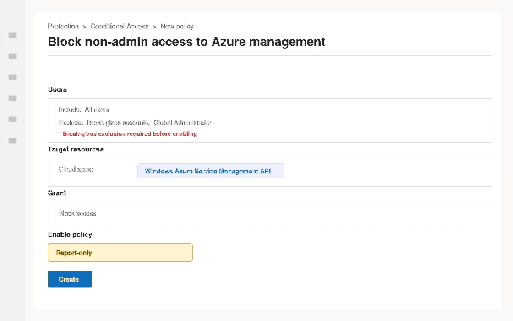The width and height of the screenshot is (513, 321).
Task: Open the Block access grant setting
Action: tap(77, 214)
